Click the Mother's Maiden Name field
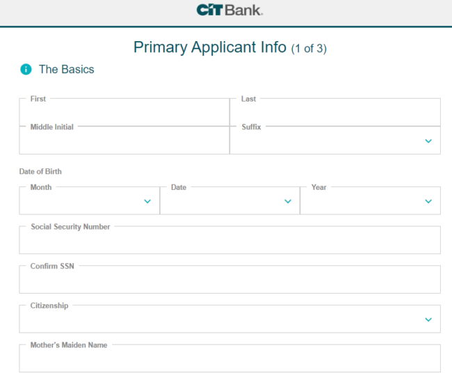 [x=229, y=358]
